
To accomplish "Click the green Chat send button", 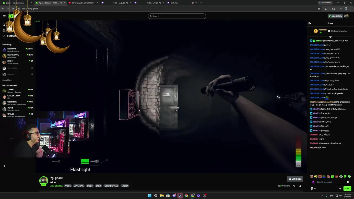I will (347, 188).
